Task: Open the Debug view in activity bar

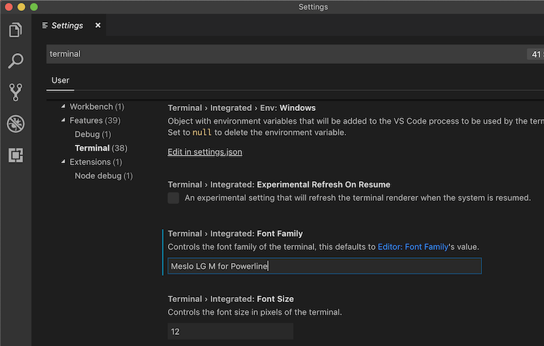Action: 15,124
